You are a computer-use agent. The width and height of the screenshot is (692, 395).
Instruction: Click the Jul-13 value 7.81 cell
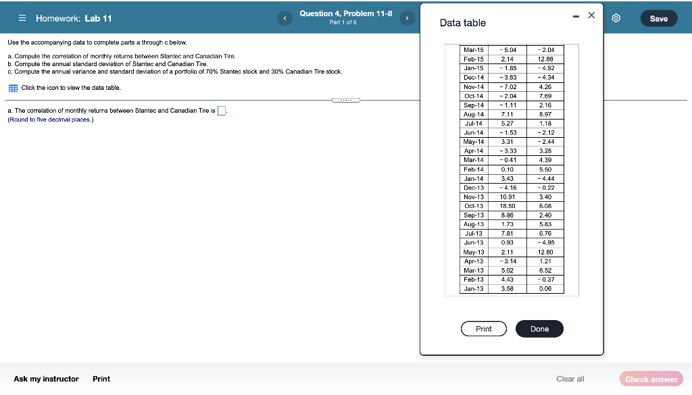pos(507,234)
